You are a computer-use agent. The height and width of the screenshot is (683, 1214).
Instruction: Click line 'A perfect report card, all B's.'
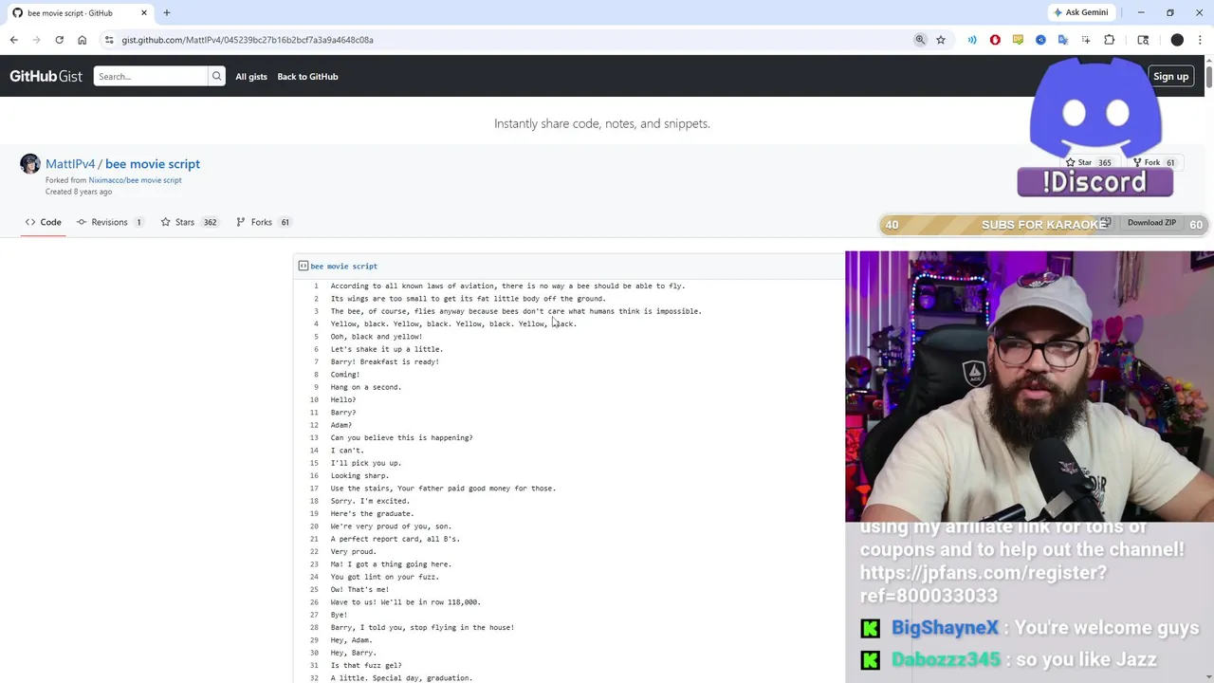[395, 539]
